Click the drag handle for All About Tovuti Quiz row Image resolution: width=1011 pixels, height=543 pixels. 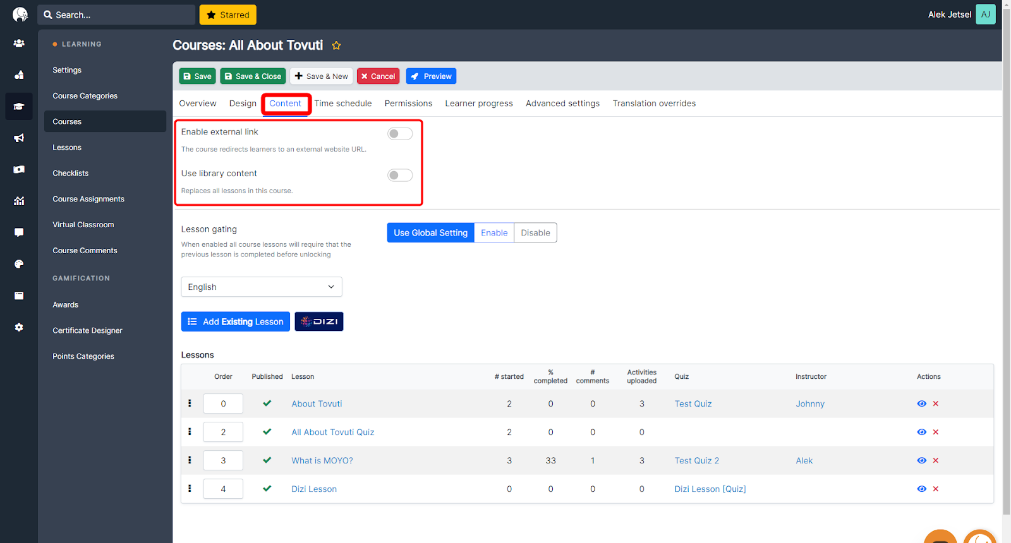pos(190,432)
